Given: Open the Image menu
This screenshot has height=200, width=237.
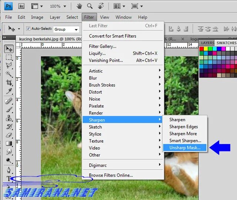Looking at the screenshot, I should pyautogui.click(x=37, y=17).
